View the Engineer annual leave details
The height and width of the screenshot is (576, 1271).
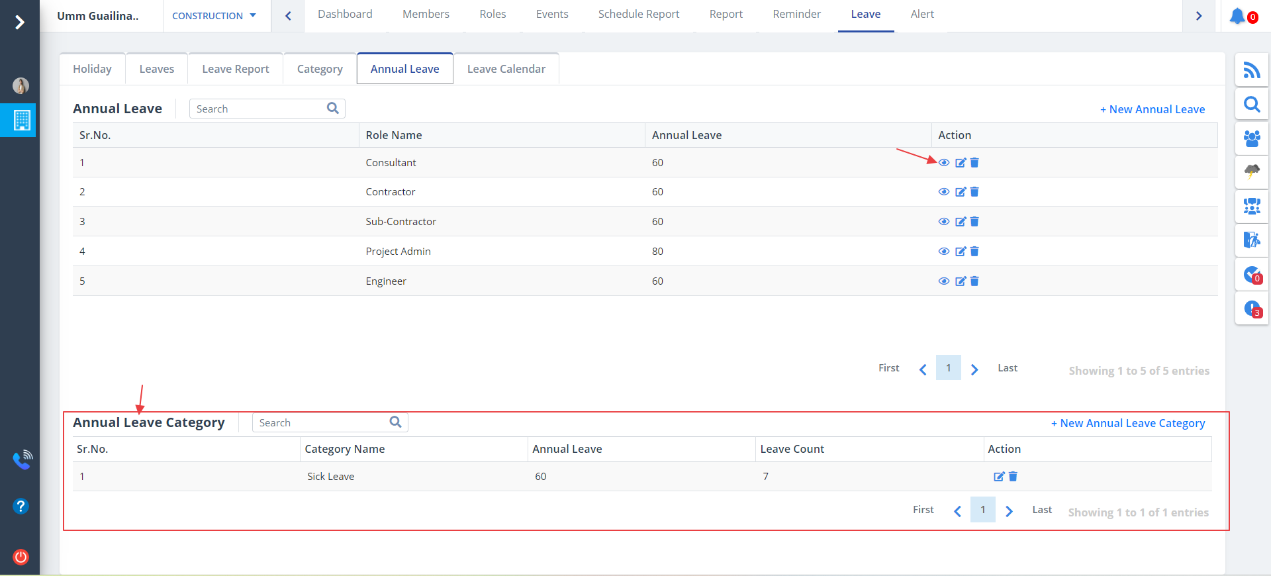(x=944, y=281)
